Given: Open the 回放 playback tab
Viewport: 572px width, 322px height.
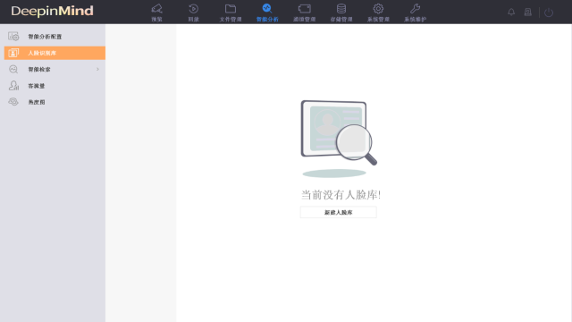Looking at the screenshot, I should click(194, 13).
